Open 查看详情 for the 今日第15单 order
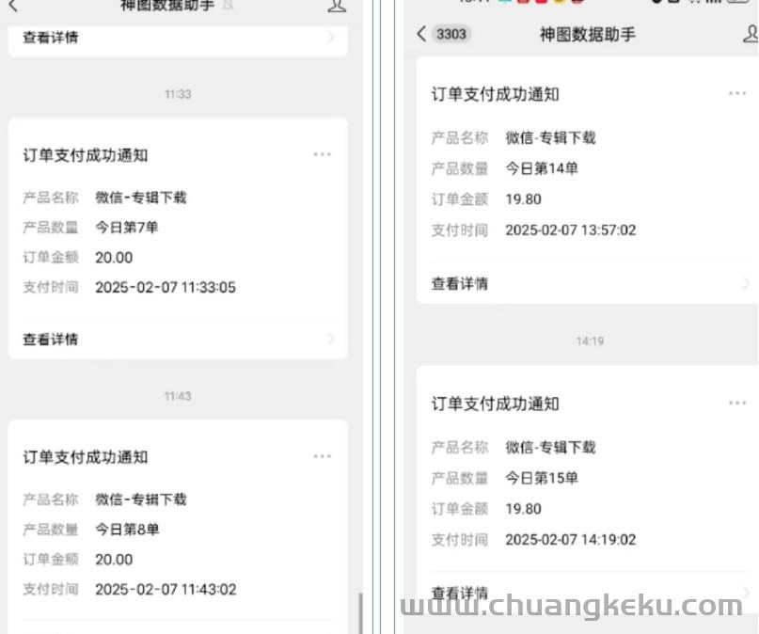 pyautogui.click(x=587, y=593)
